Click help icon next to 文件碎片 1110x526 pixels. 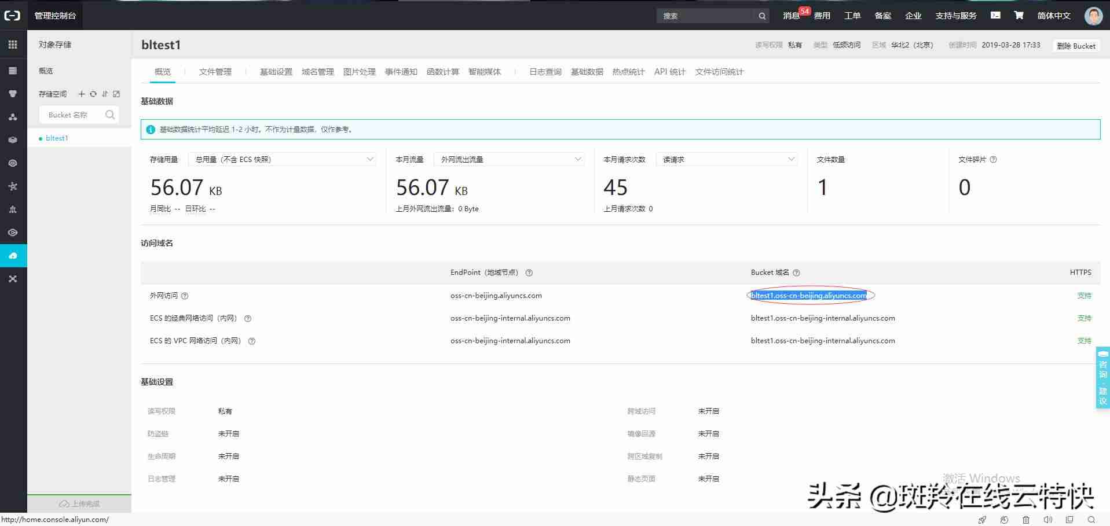click(993, 160)
